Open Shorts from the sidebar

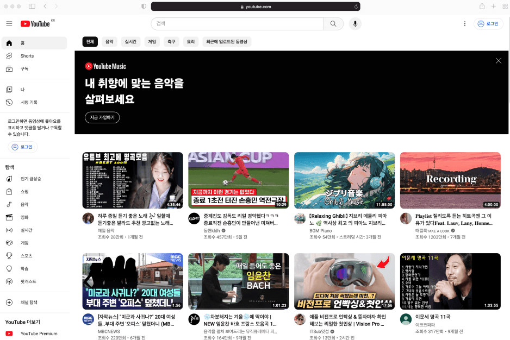(34, 56)
